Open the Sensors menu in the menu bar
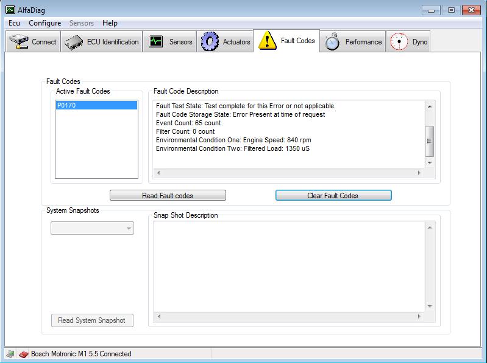This screenshot has height=363, width=487. point(82,23)
